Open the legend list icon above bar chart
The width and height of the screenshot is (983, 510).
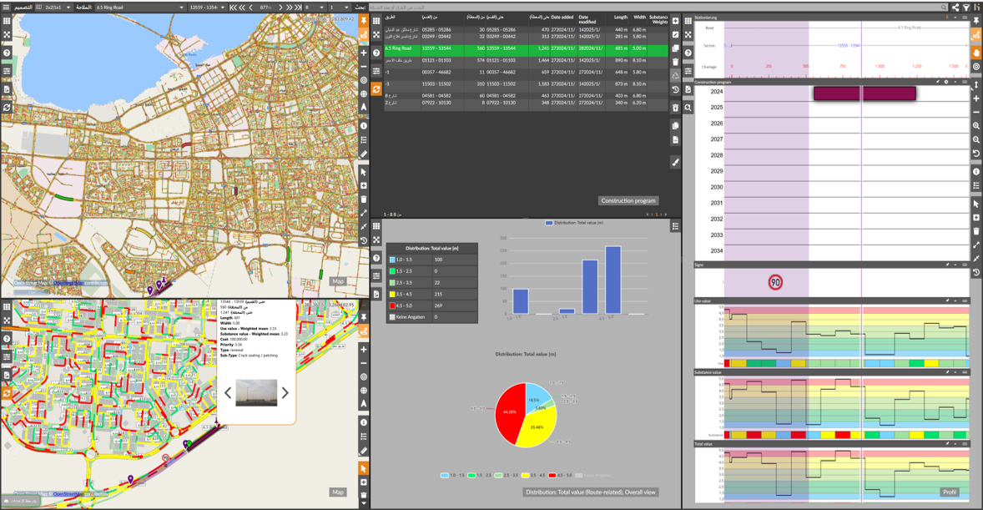click(x=675, y=226)
